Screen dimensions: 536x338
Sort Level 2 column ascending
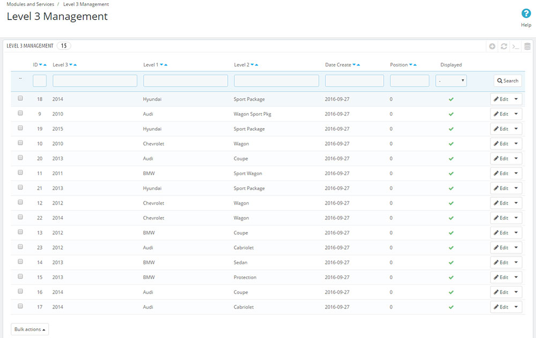(257, 65)
